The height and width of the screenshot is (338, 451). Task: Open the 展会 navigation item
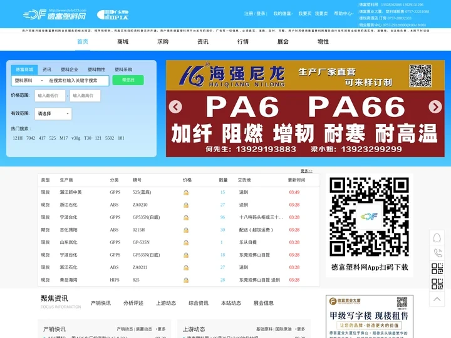283,42
